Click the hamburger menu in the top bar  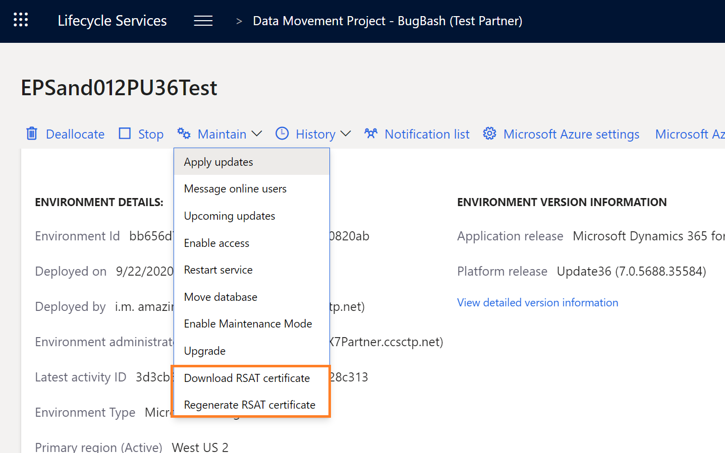click(x=203, y=21)
